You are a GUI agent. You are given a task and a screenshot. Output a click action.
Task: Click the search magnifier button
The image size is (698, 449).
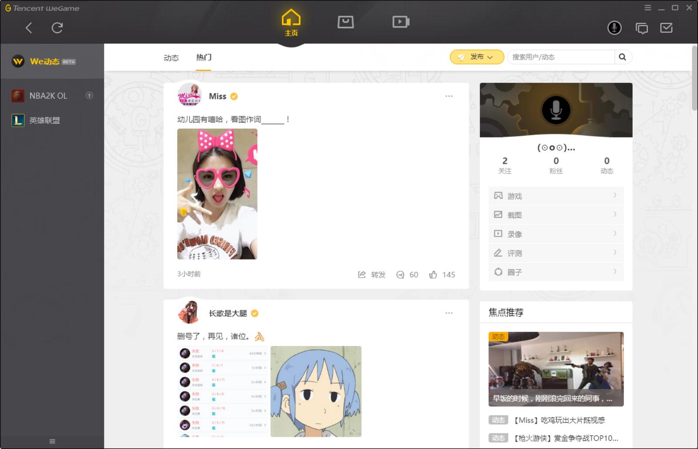(x=623, y=57)
